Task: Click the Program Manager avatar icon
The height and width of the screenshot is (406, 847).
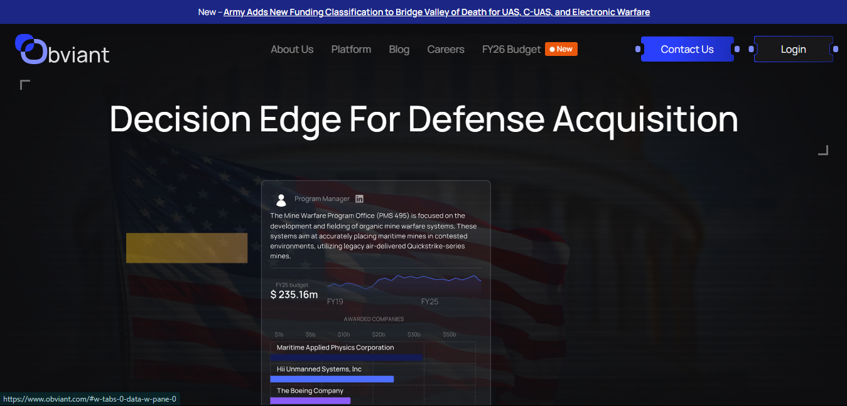Action: (281, 200)
